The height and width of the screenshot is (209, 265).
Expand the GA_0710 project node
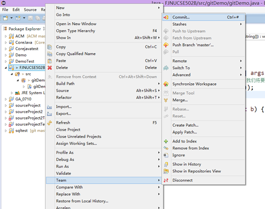click(x=6, y=99)
